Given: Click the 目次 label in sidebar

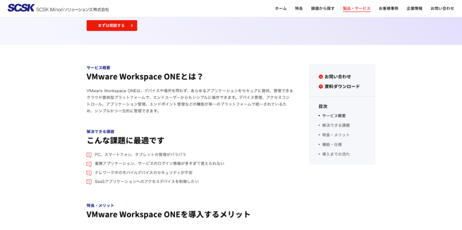Looking at the screenshot, I should (323, 107).
